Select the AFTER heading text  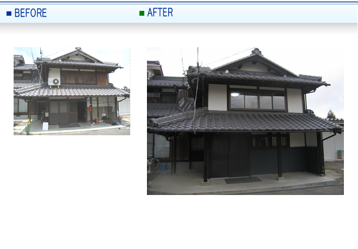(160, 12)
